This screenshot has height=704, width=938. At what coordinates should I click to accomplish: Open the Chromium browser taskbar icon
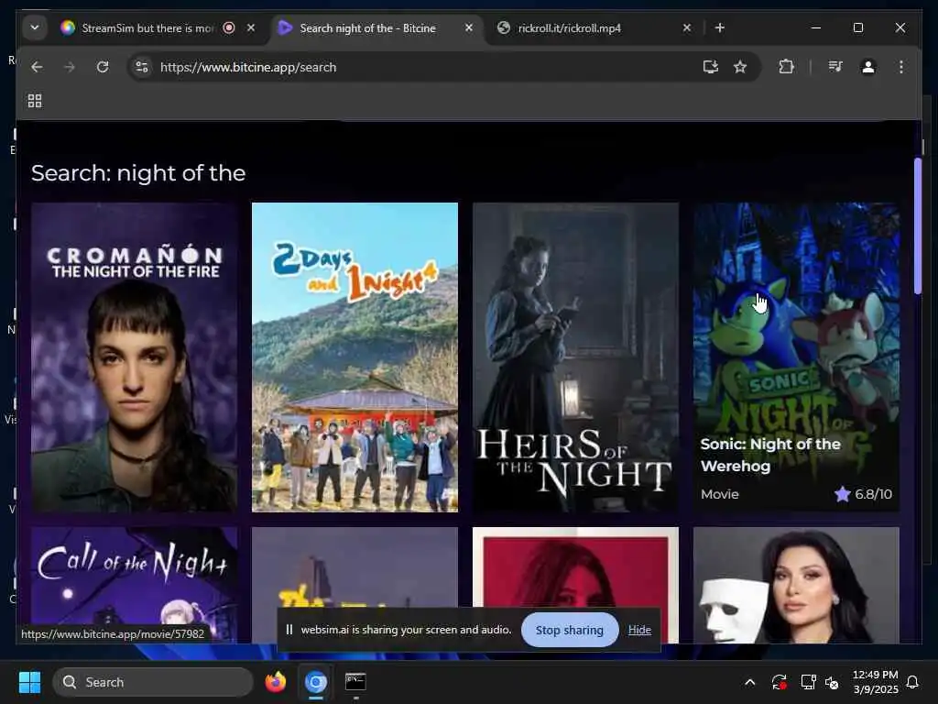coord(316,682)
